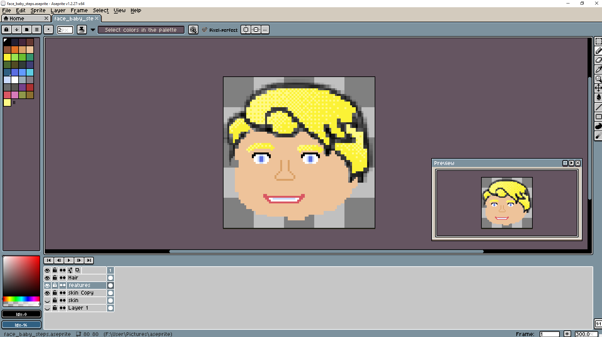This screenshot has width=602, height=337.
Task: Click the brush size input field
Action: tap(65, 30)
